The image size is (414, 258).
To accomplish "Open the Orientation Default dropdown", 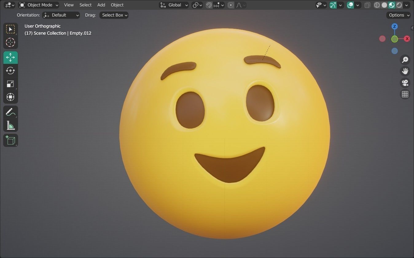I will pos(61,15).
